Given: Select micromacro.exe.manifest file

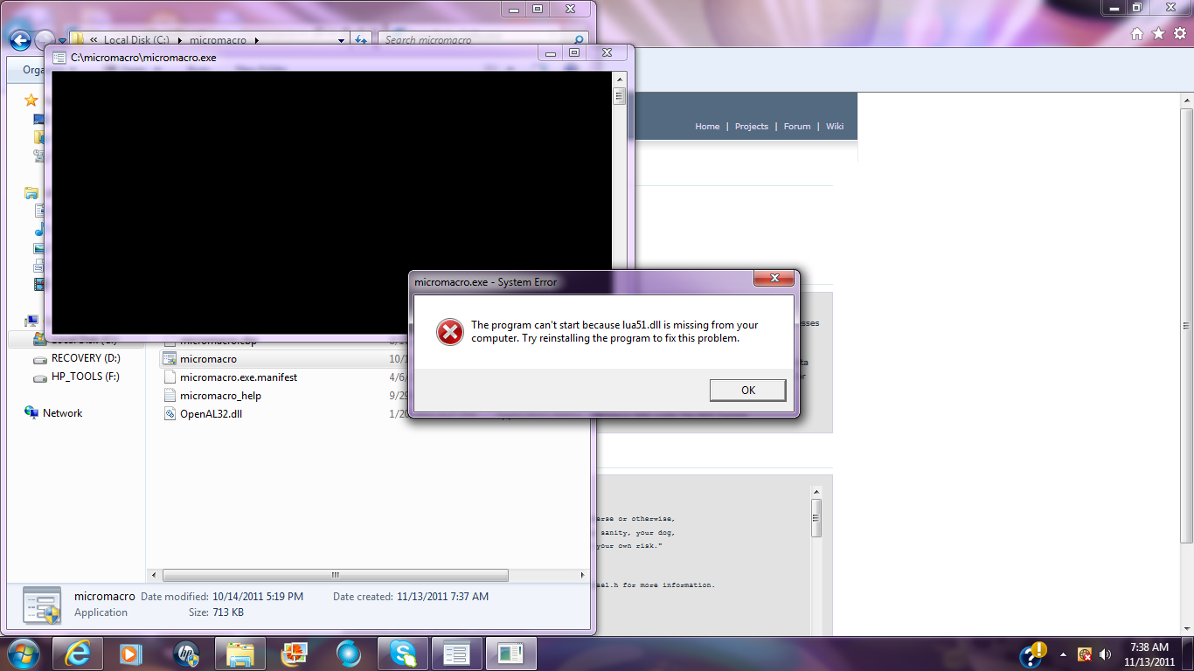Looking at the screenshot, I should click(238, 377).
